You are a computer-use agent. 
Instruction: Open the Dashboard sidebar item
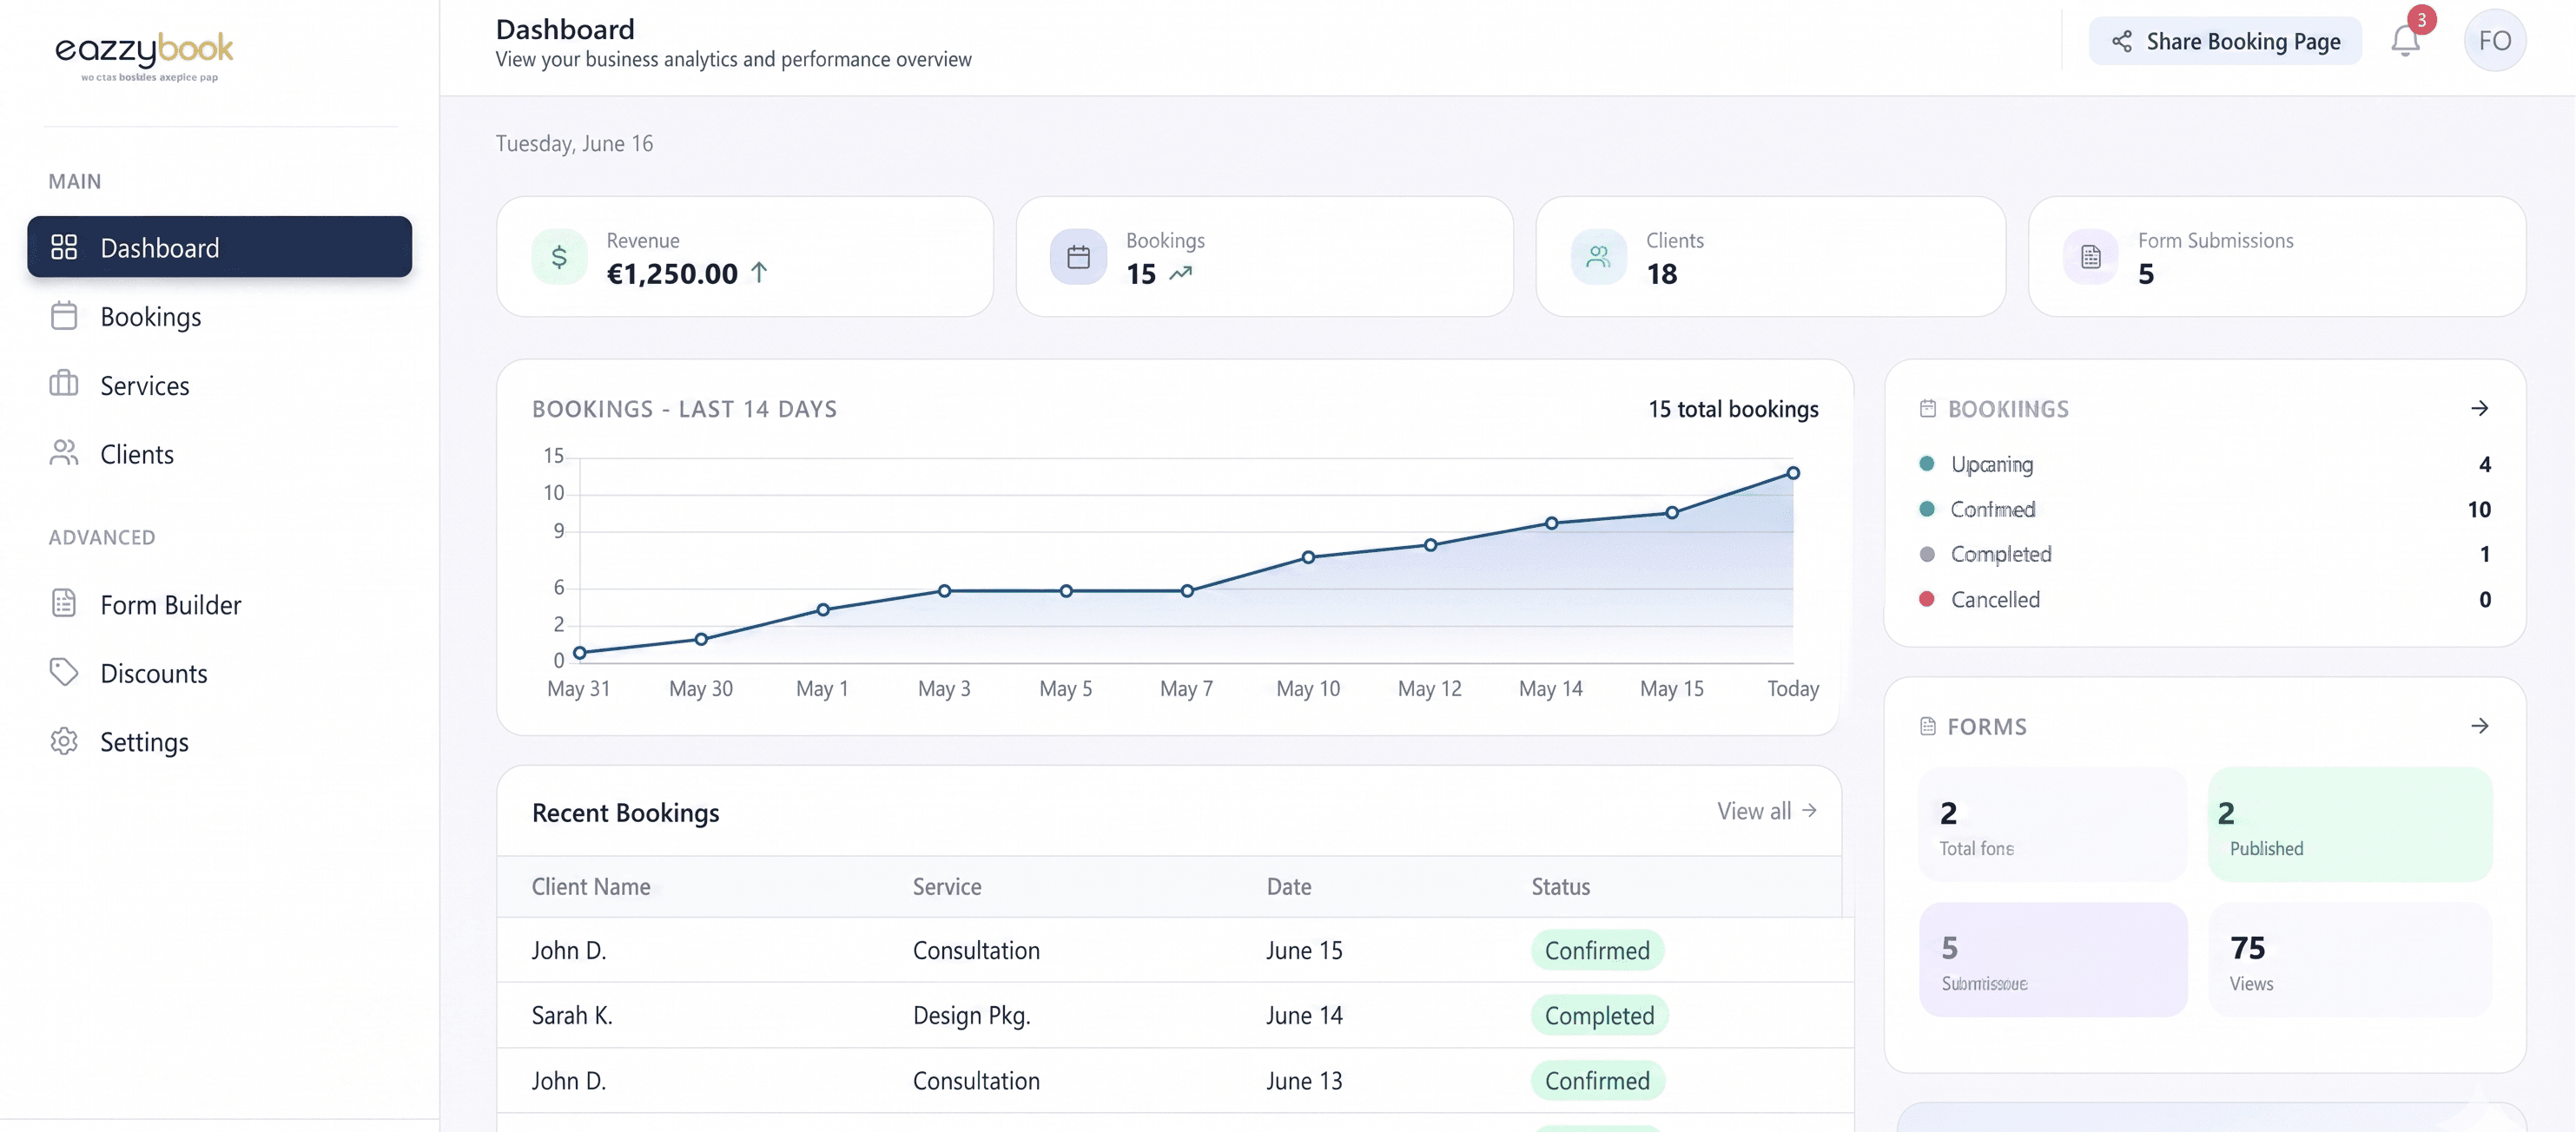[219, 247]
